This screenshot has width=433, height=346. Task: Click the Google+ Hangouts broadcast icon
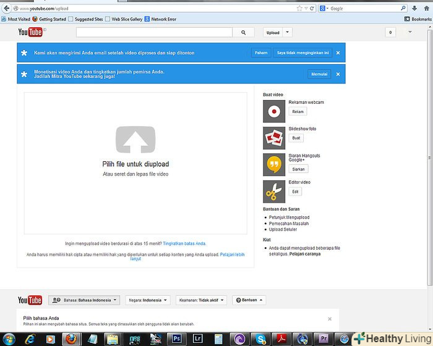[274, 164]
